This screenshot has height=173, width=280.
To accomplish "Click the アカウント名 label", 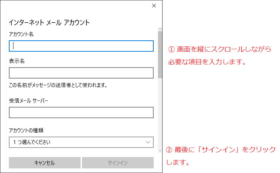I will [21, 34].
